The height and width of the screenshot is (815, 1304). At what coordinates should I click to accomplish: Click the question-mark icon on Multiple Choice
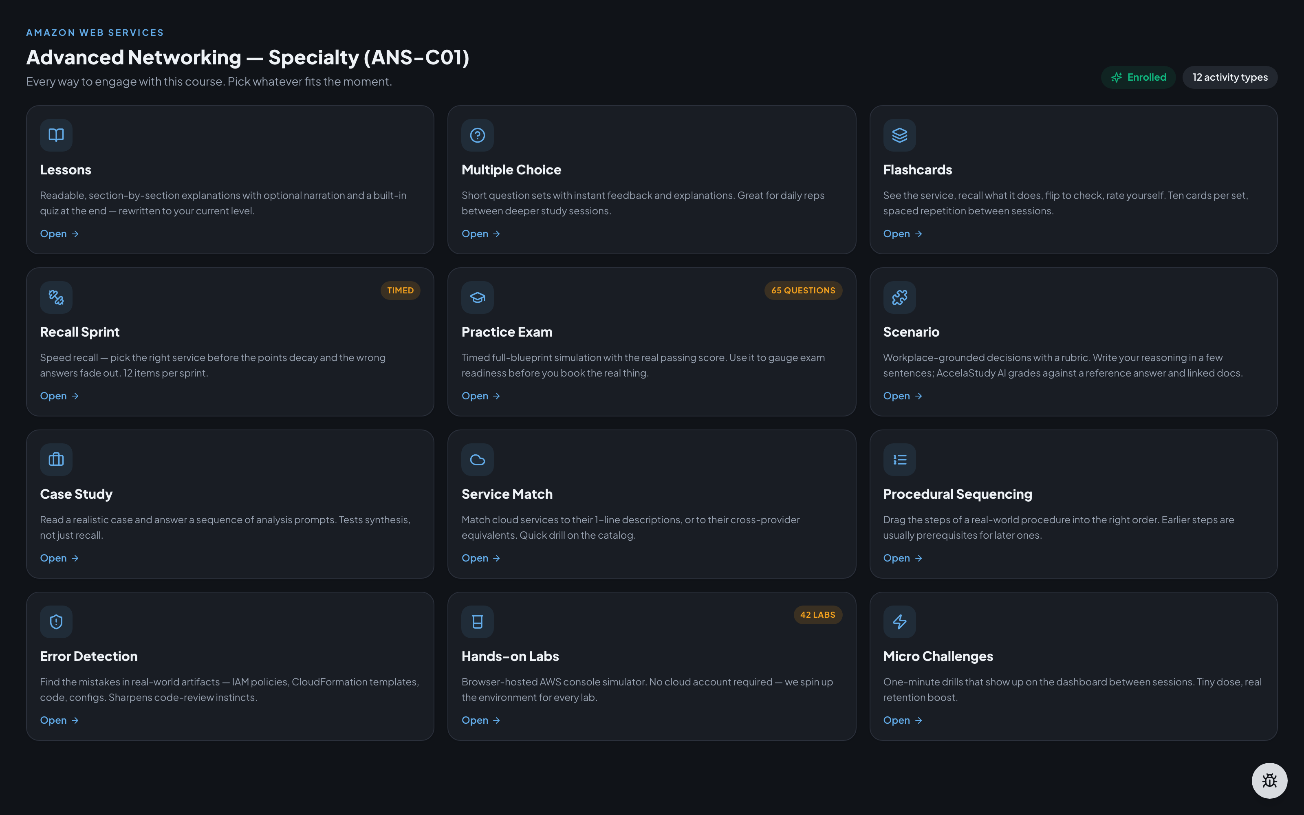tap(478, 135)
